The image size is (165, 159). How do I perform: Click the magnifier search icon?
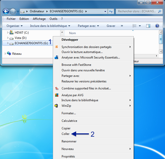pyautogui.click(x=160, y=11)
